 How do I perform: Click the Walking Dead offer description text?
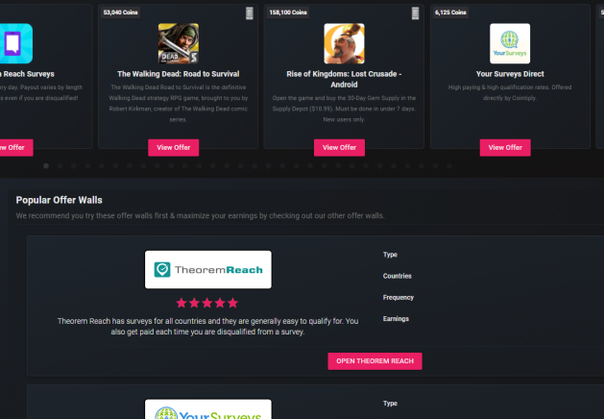(179, 103)
